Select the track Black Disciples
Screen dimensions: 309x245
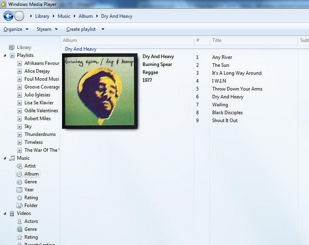[227, 113]
